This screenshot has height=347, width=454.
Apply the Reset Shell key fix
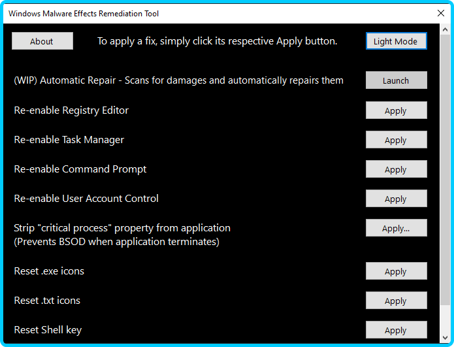[x=396, y=330]
